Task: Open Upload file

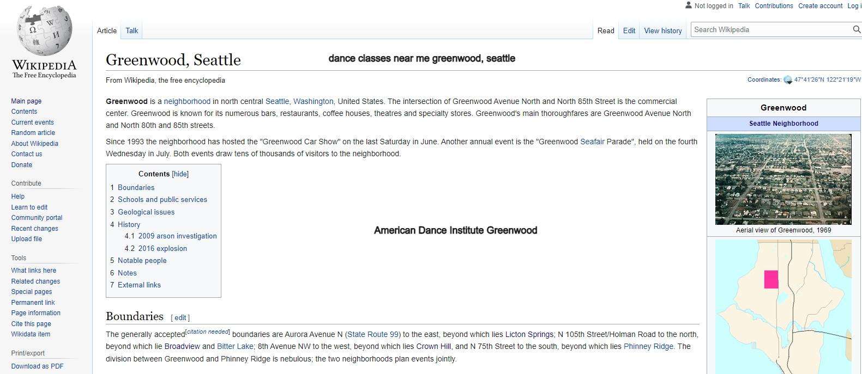Action: [27, 239]
